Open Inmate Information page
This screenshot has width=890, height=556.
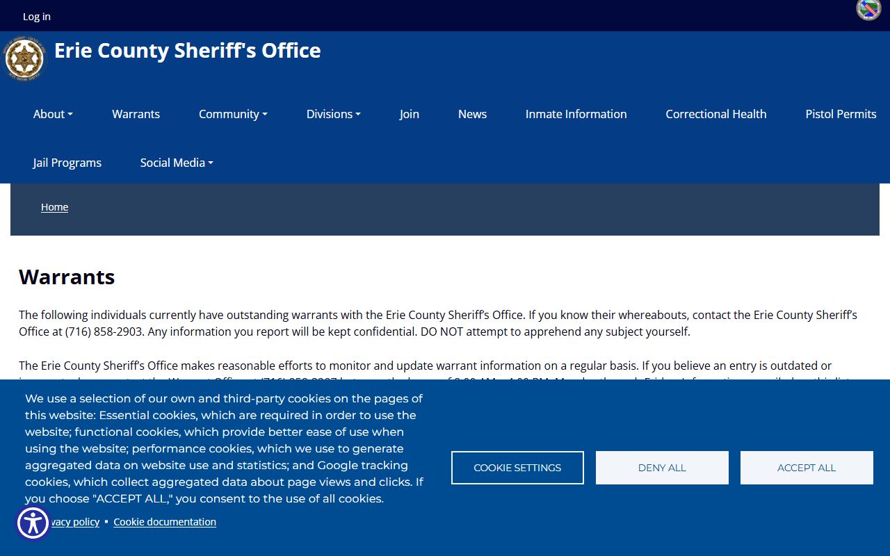point(576,114)
